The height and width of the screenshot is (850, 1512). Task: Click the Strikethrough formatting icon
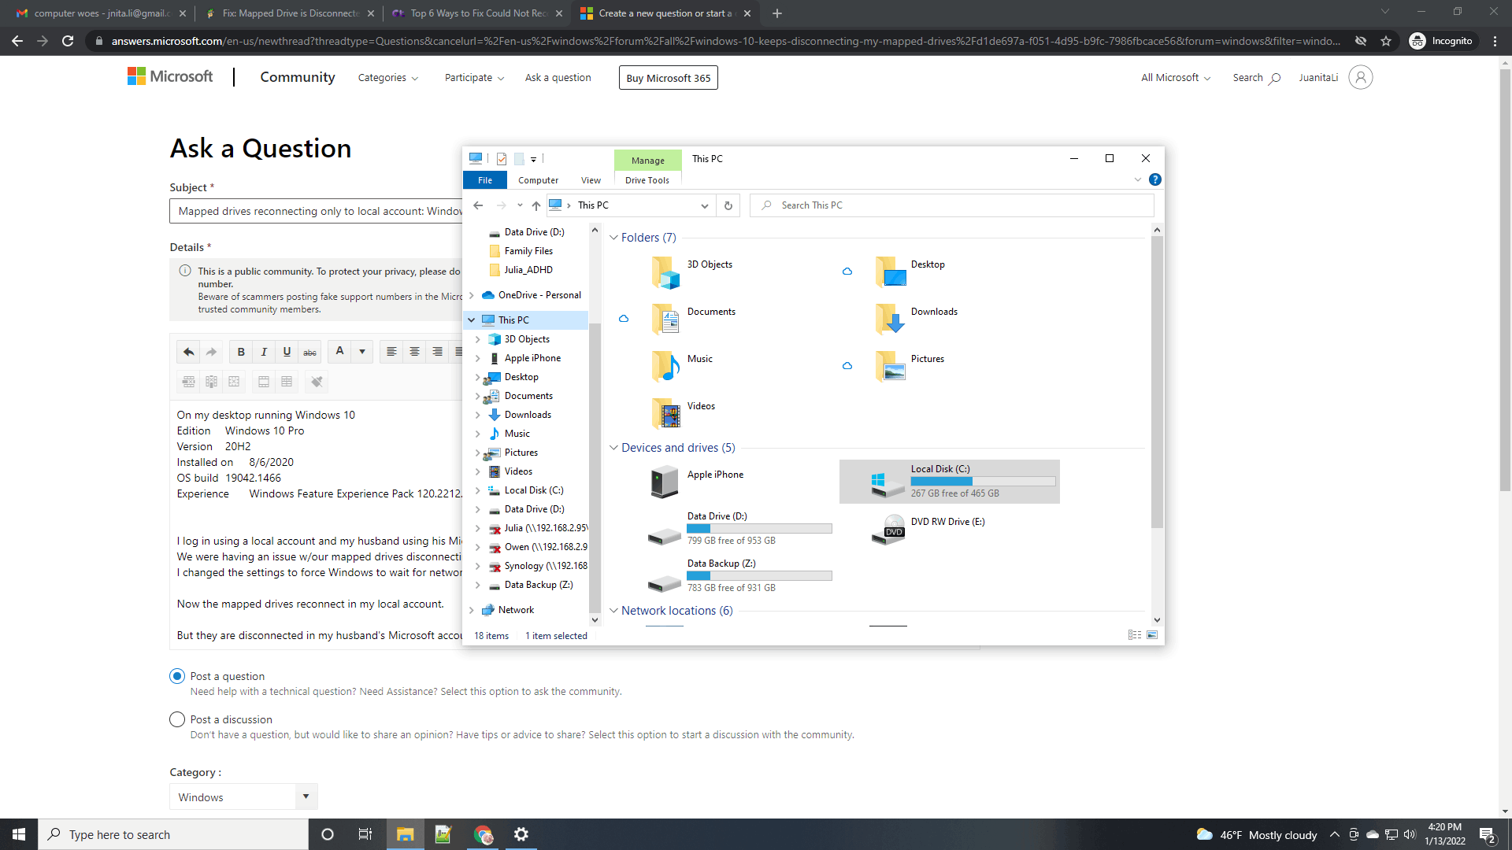click(310, 352)
